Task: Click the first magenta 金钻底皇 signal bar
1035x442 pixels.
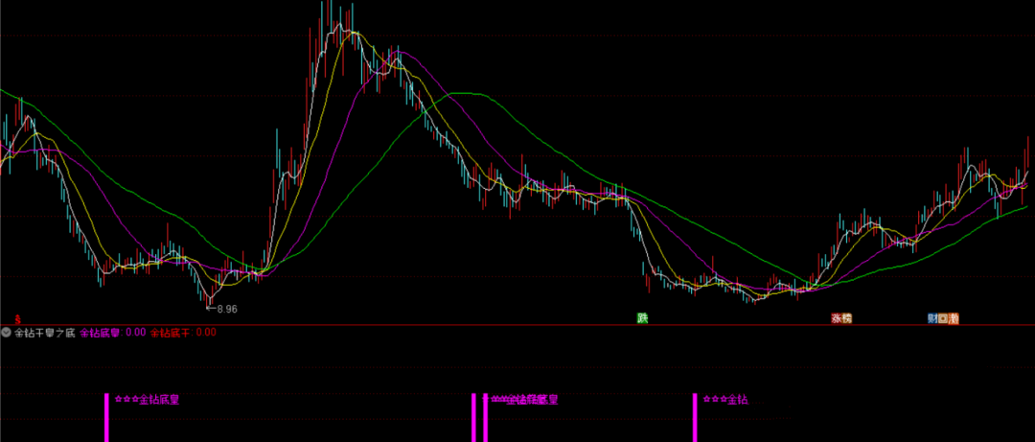Action: click(x=106, y=417)
